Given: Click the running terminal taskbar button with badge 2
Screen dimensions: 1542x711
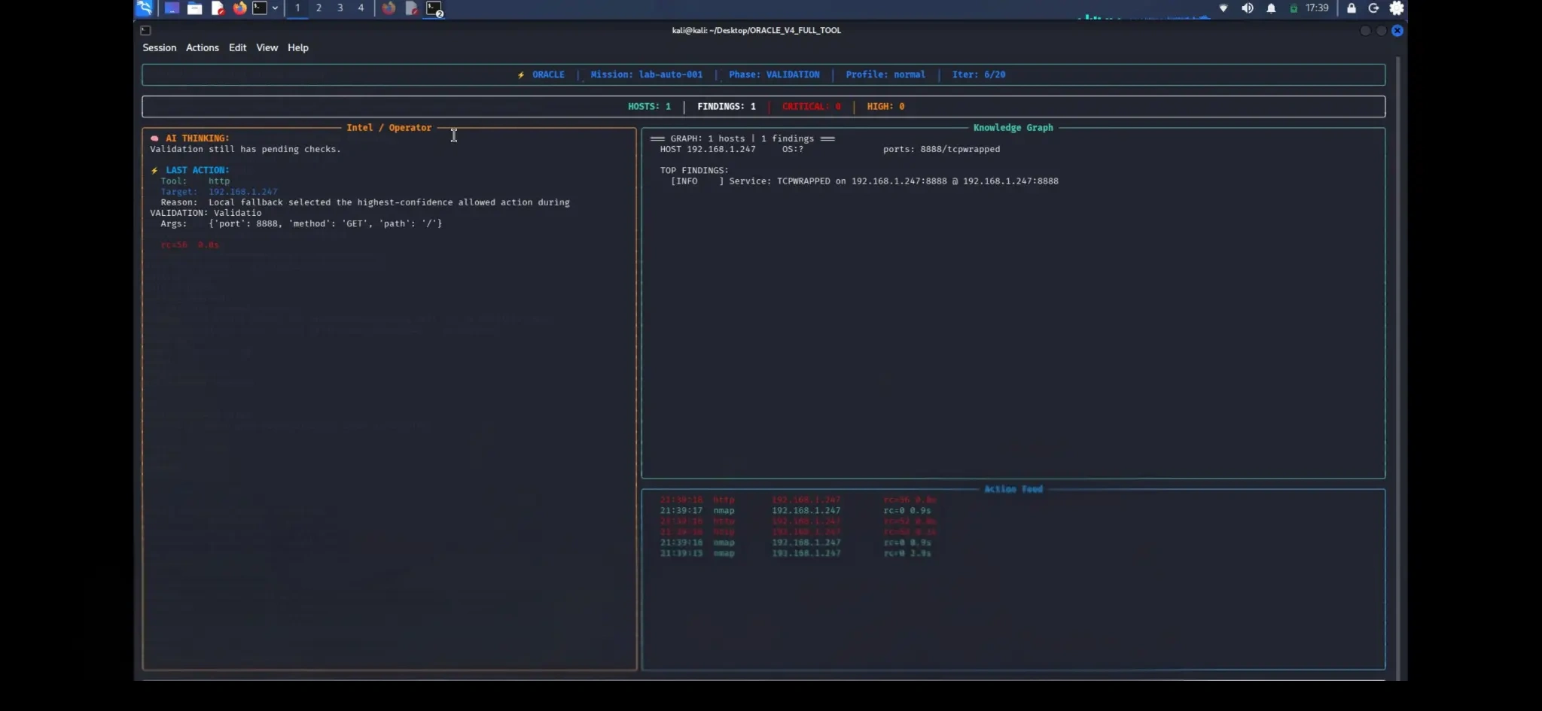Looking at the screenshot, I should (434, 9).
